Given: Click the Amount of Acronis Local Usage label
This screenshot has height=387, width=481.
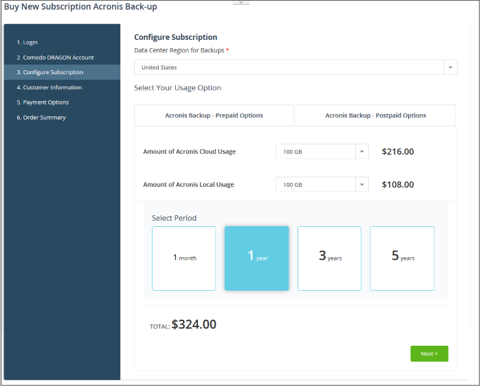Looking at the screenshot, I should (188, 184).
